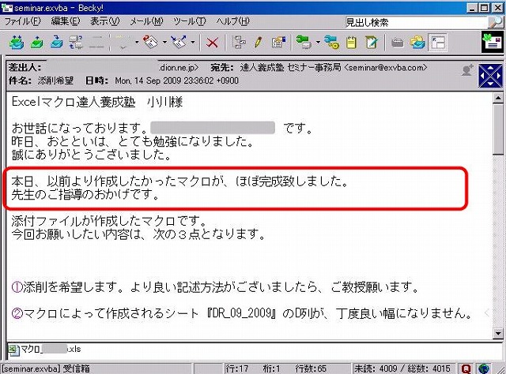Open the ファイル(F) menu
This screenshot has width=506, height=374.
(x=22, y=21)
